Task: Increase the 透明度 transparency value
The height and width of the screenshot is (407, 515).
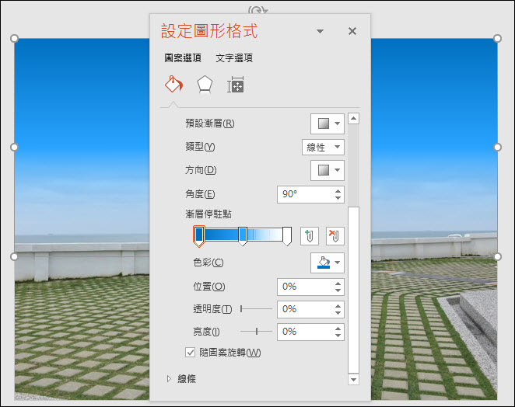Action: pyautogui.click(x=338, y=306)
